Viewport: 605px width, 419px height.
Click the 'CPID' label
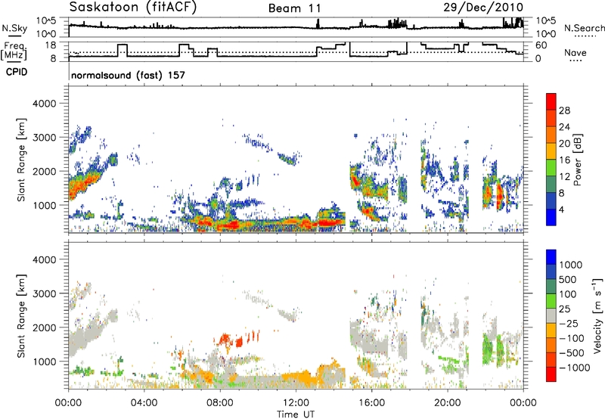coord(17,72)
